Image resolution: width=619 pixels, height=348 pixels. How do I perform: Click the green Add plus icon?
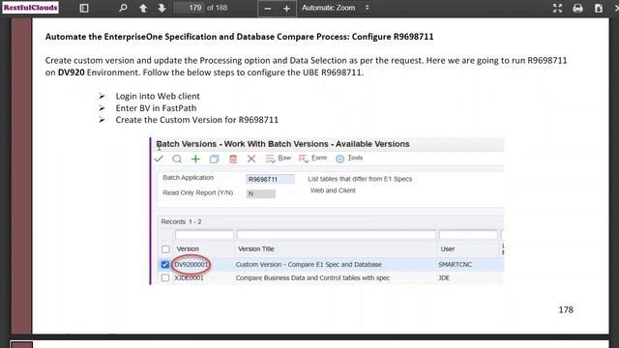[x=195, y=159]
